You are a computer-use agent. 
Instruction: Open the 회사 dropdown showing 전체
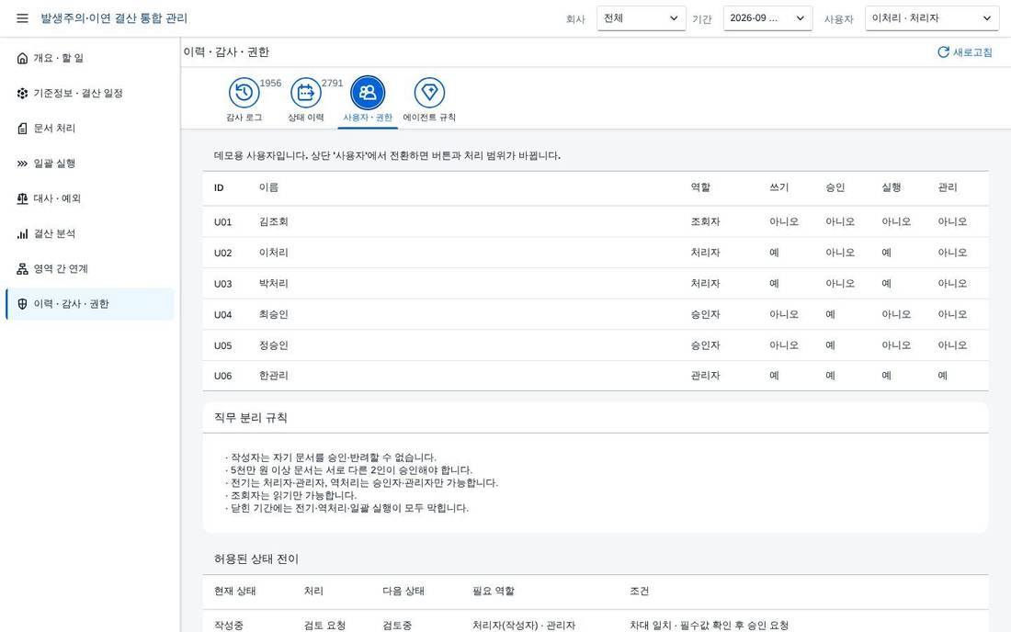tap(641, 18)
